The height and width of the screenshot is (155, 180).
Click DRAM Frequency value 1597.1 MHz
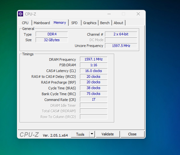coord(94,59)
